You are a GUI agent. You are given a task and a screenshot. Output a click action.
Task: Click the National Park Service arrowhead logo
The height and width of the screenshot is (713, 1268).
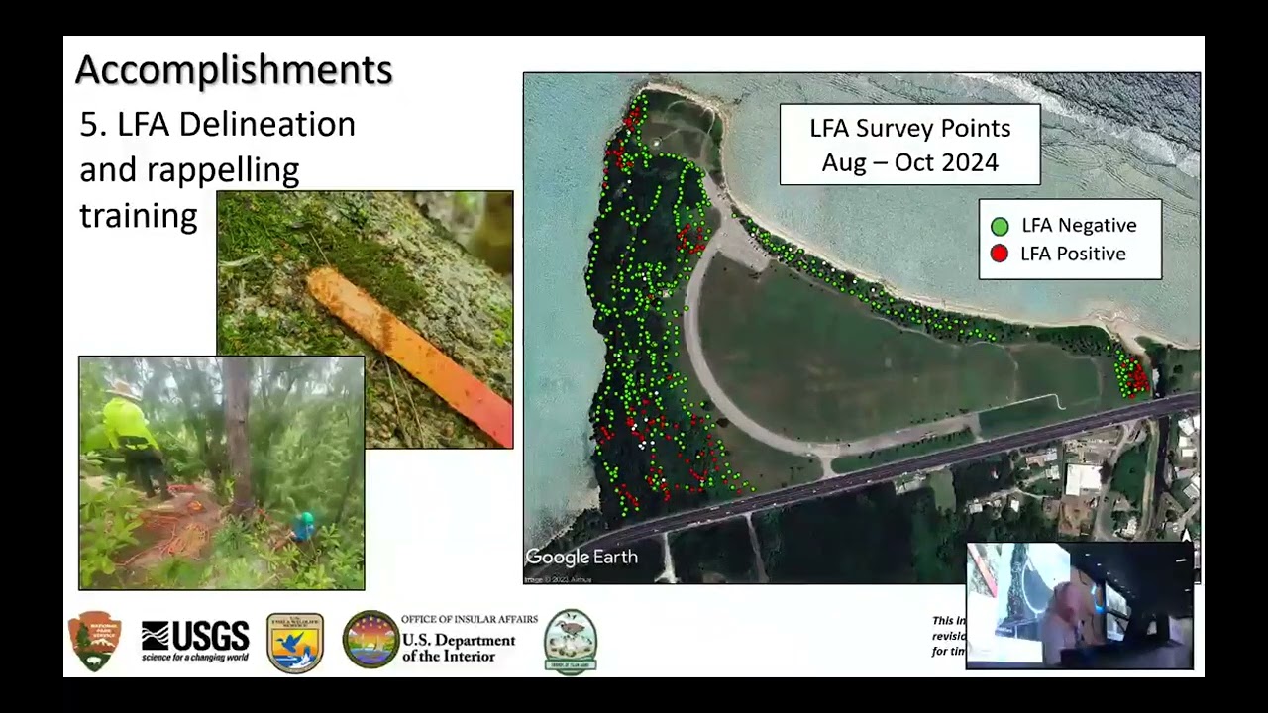94,642
